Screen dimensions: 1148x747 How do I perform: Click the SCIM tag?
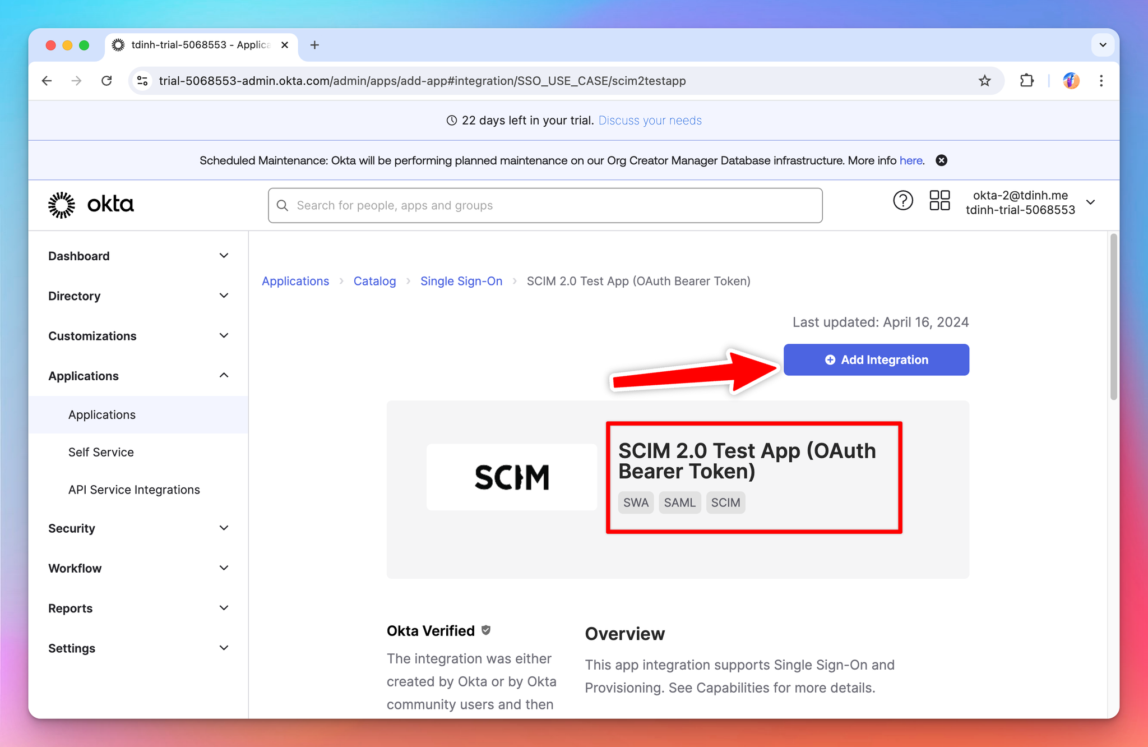click(x=725, y=502)
